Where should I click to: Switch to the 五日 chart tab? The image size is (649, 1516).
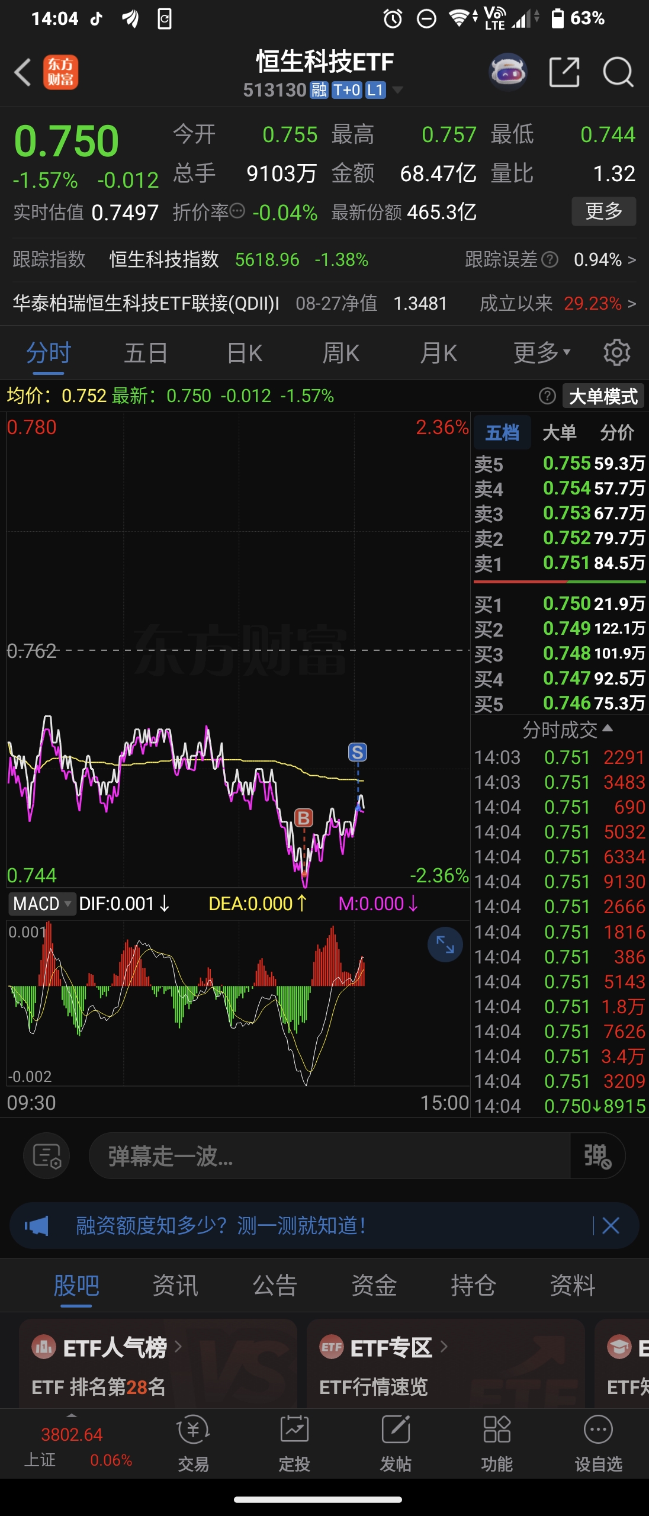146,353
